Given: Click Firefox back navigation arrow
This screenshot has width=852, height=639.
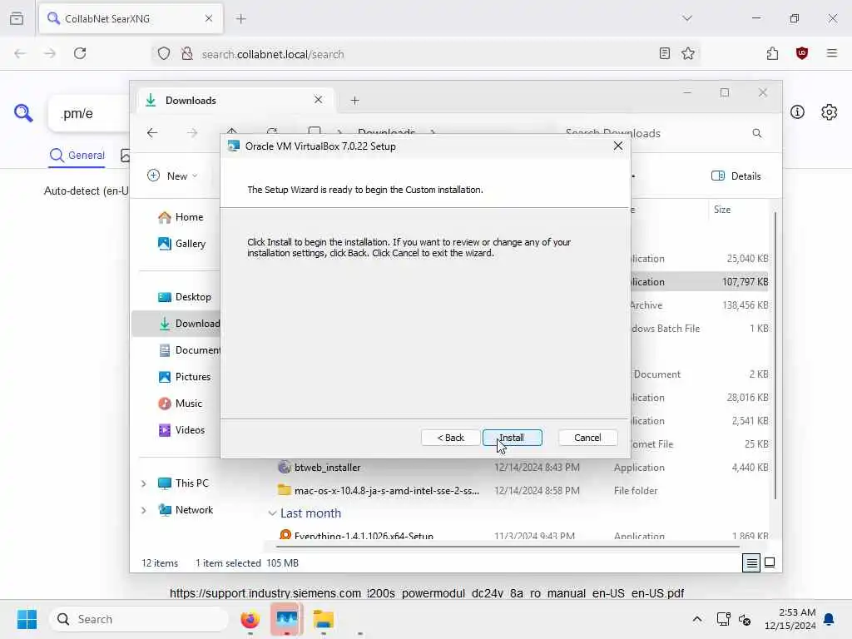Looking at the screenshot, I should (20, 53).
